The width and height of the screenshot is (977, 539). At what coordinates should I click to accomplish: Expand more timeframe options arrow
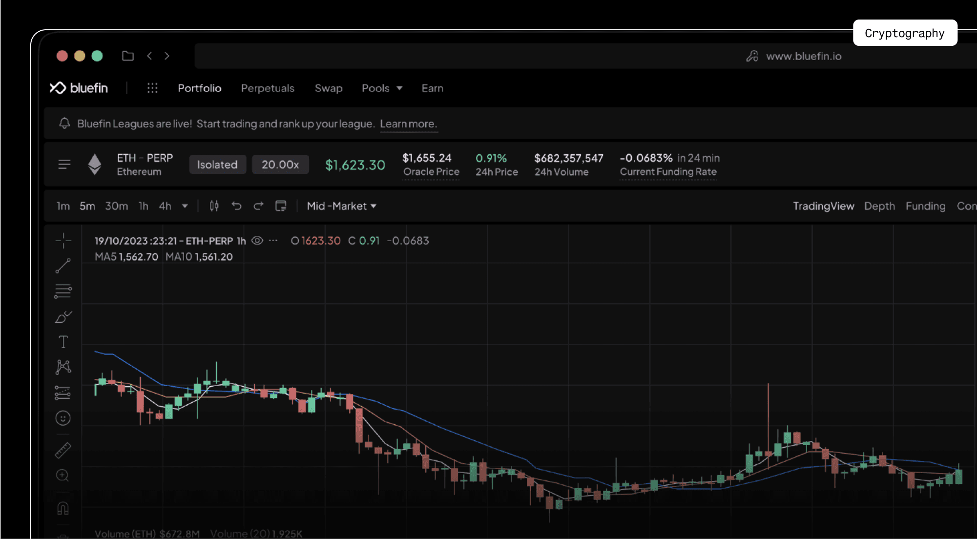185,206
